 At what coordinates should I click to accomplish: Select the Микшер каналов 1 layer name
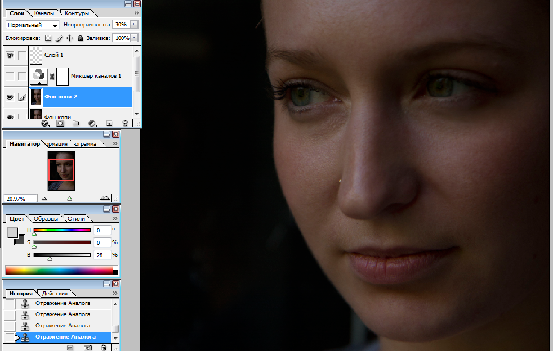(x=96, y=76)
